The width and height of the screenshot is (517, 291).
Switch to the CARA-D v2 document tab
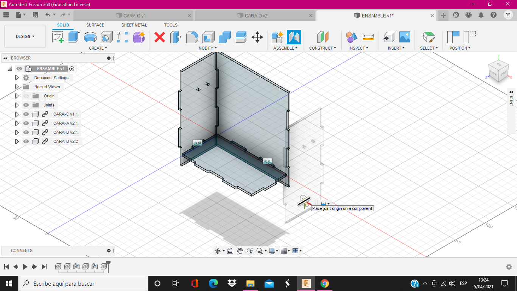pyautogui.click(x=255, y=16)
